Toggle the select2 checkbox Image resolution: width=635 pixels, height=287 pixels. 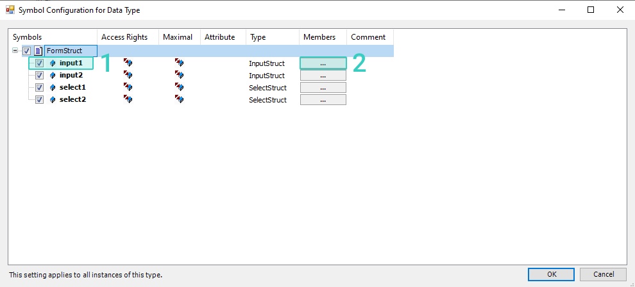click(x=39, y=100)
